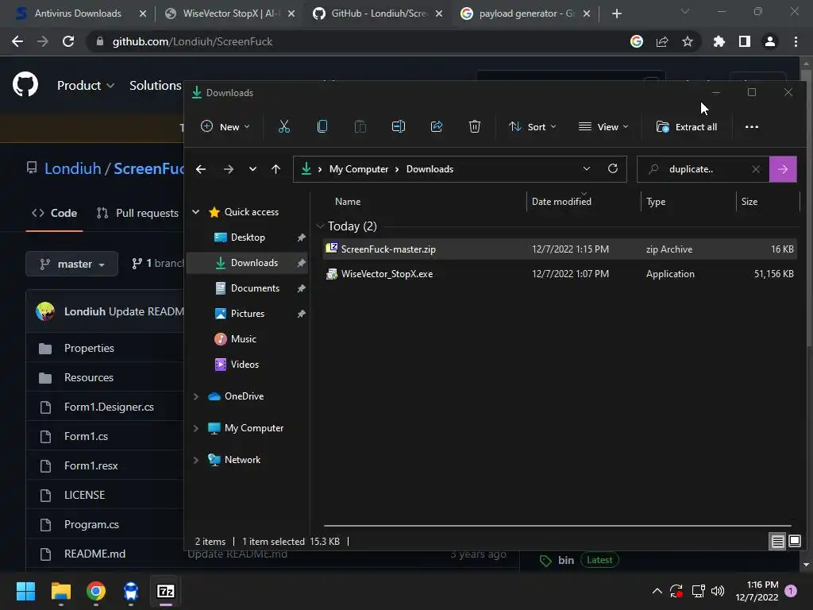The height and width of the screenshot is (610, 813).
Task: Expand the OneDrive tree node
Action: 195,396
